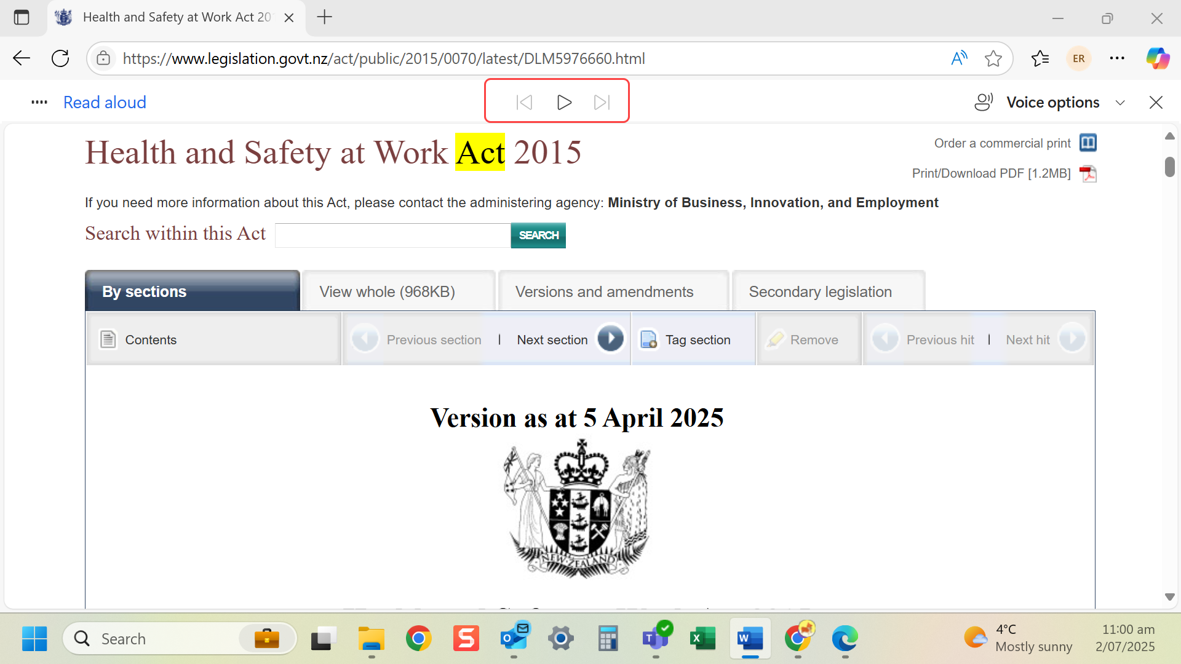Screen dimensions: 1181x664
Task: Open the clock showing 11:00 am
Action: (1125, 638)
